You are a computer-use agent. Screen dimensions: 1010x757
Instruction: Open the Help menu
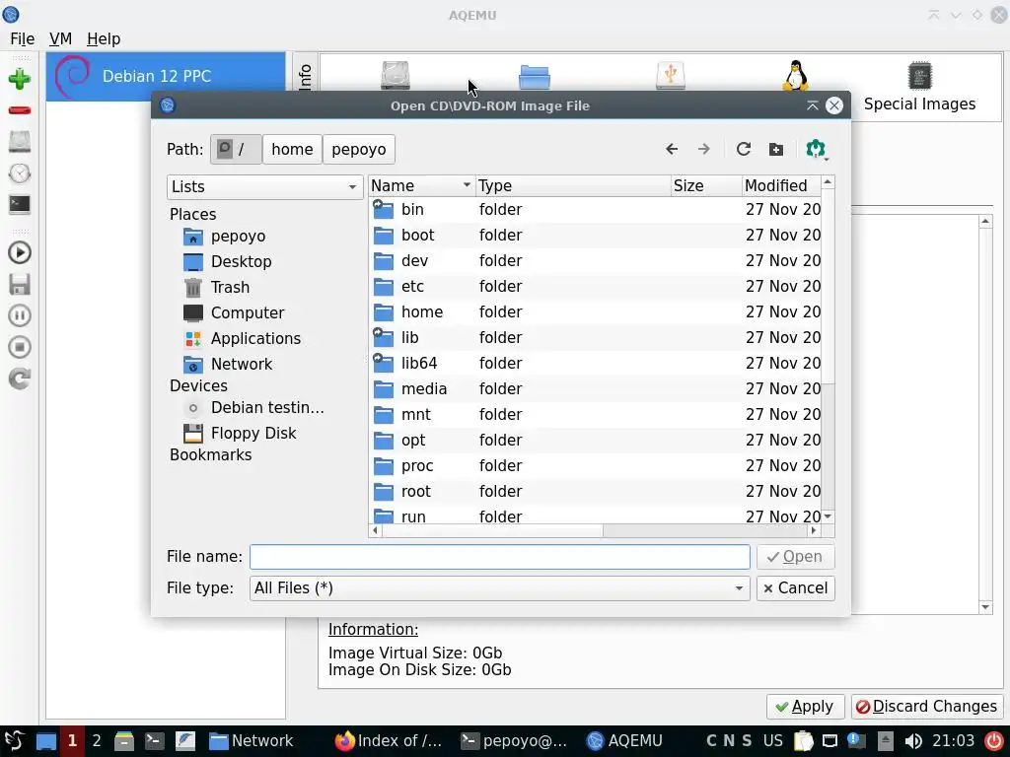tap(104, 39)
